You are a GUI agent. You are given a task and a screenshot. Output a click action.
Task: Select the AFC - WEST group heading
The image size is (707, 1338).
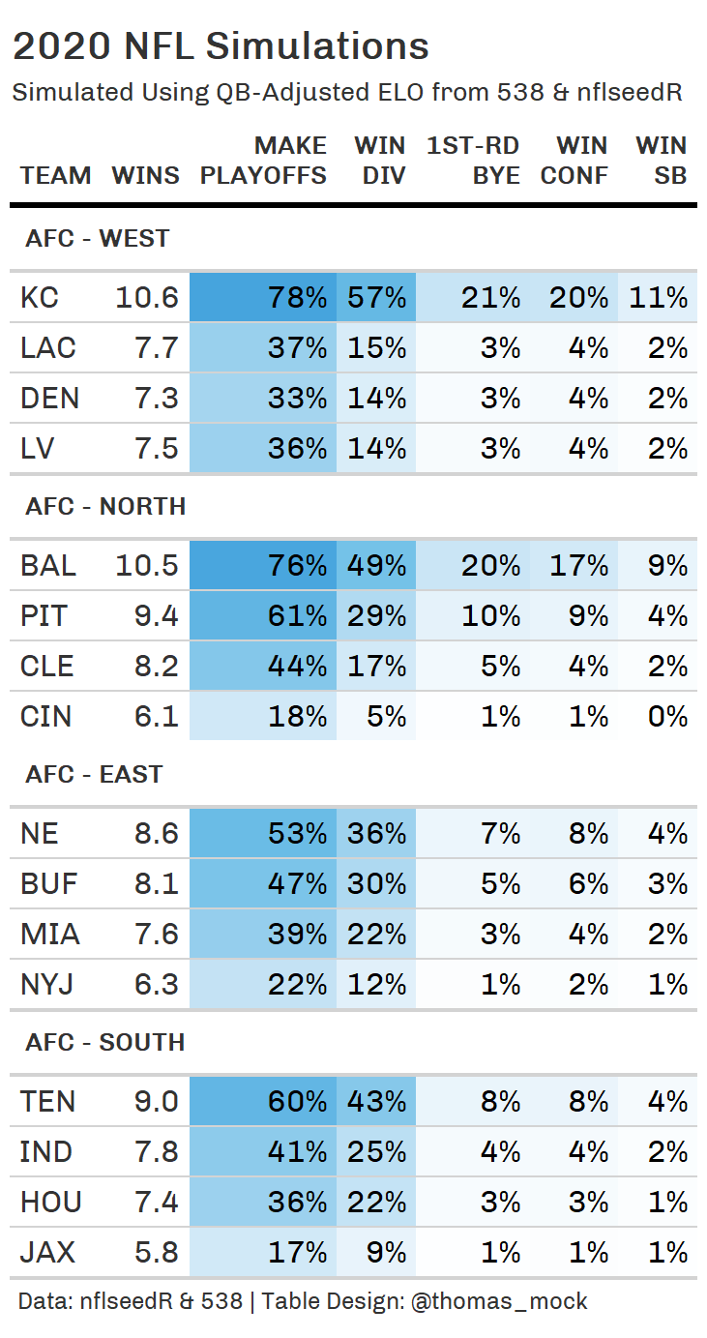point(98,238)
